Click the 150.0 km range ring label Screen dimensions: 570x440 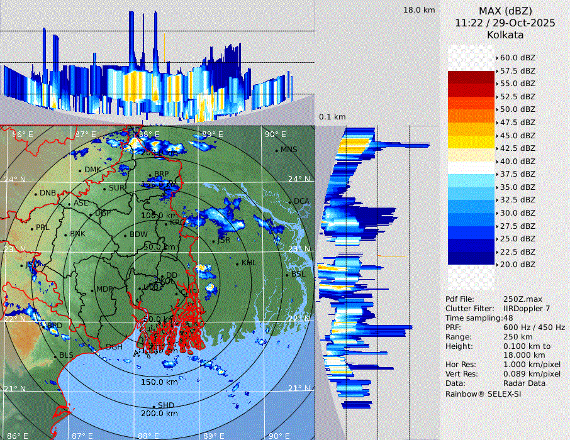click(159, 382)
